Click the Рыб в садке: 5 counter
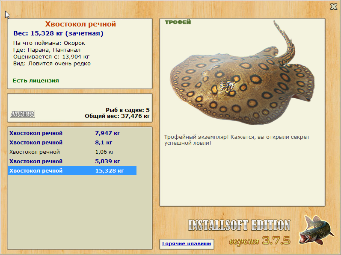The height and width of the screenshot is (255, 341). (x=128, y=110)
